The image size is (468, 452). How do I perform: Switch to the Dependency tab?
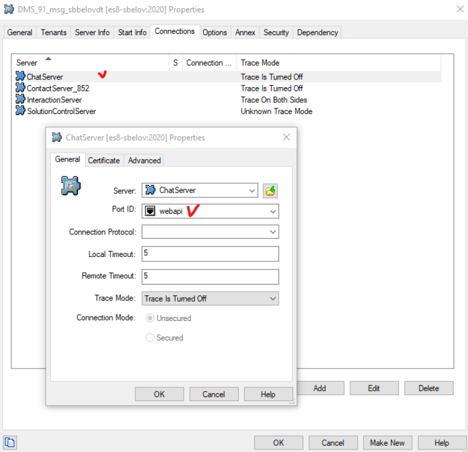coord(317,32)
